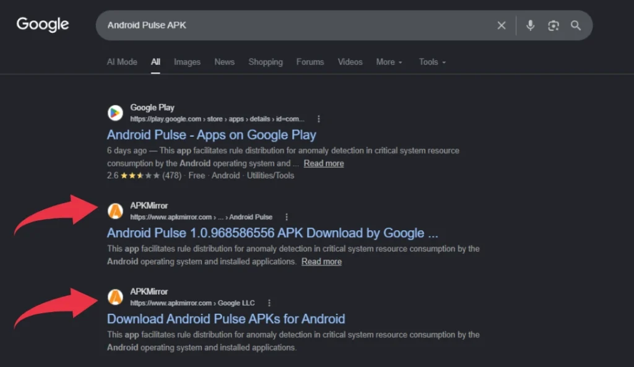Open Android Pulse 1.0.968586556 APK Download link
The width and height of the screenshot is (634, 367).
click(x=272, y=233)
